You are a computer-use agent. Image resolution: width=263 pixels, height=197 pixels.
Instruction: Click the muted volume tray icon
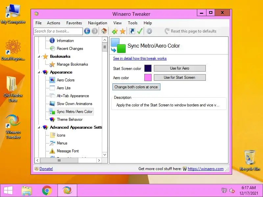[232, 190]
